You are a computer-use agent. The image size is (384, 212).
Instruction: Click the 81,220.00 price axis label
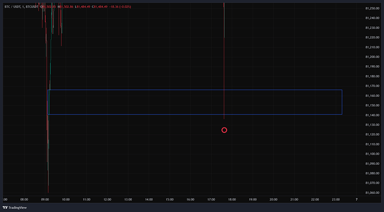pyautogui.click(x=372, y=37)
